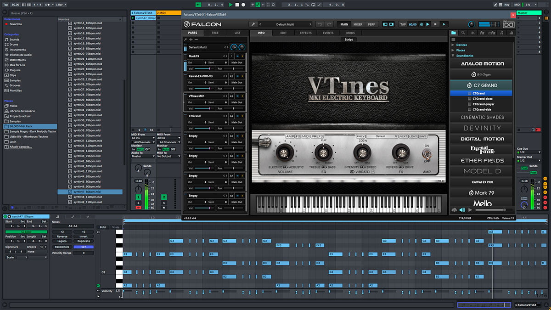551x310 pixels.
Task: Click Falcon's stop transport button
Action: point(435,24)
